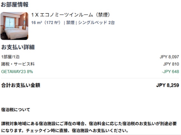Click the 1部屋/1泊 line label
The height and width of the screenshot is (135, 181).
(10, 57)
